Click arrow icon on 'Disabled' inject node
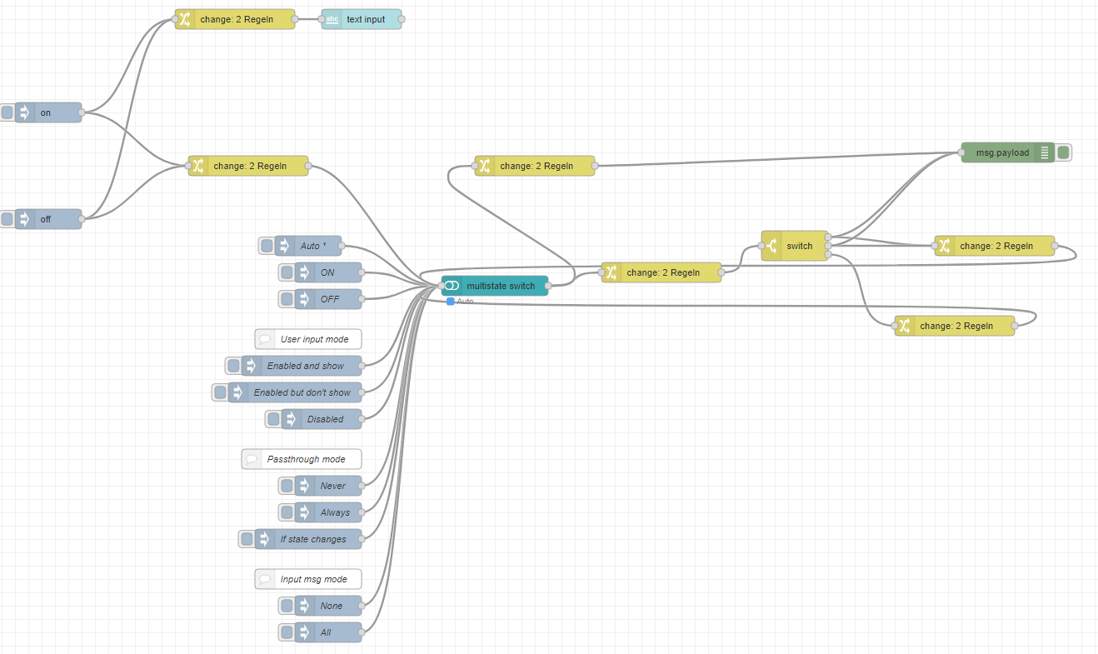 (x=291, y=419)
